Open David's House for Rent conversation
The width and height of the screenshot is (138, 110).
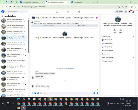[x=14, y=61]
